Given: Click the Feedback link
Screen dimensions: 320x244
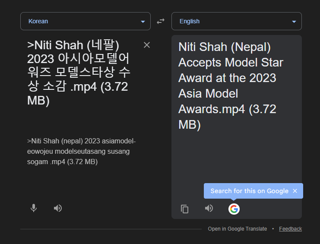Looking at the screenshot, I should click(290, 229).
